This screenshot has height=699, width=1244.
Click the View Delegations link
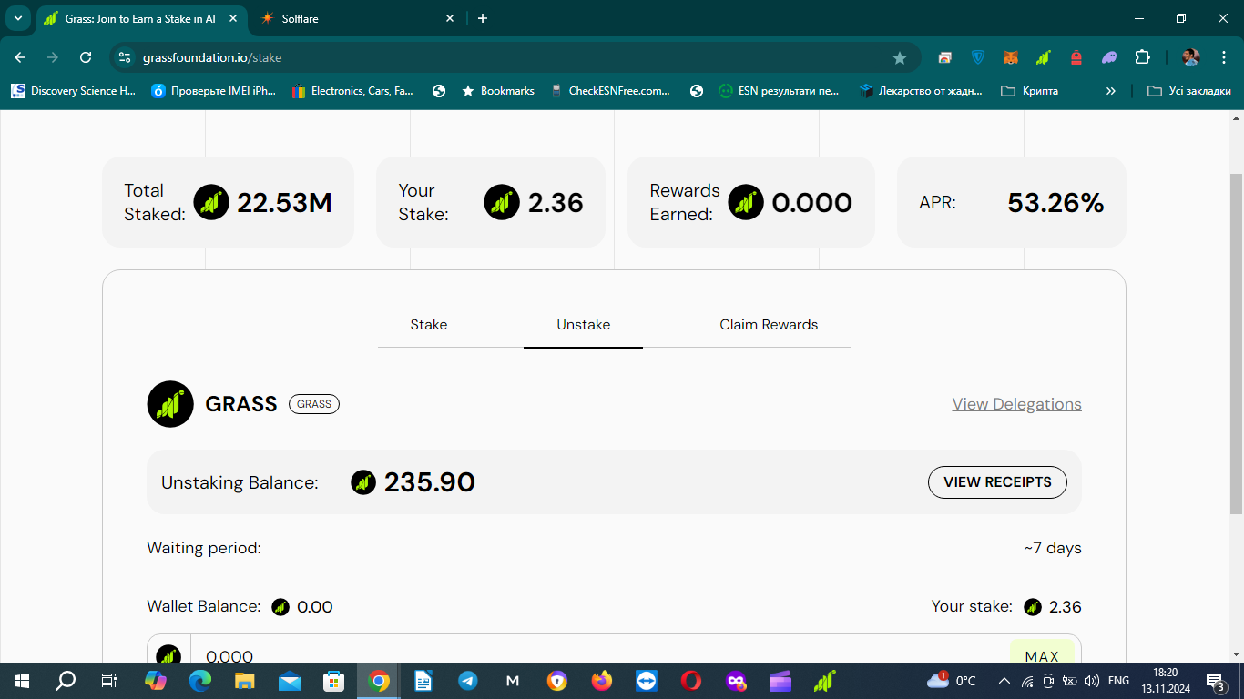(x=1017, y=404)
